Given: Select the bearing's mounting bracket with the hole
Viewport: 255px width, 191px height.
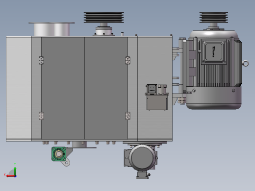Looking at the screenshot, I should 67,163.
